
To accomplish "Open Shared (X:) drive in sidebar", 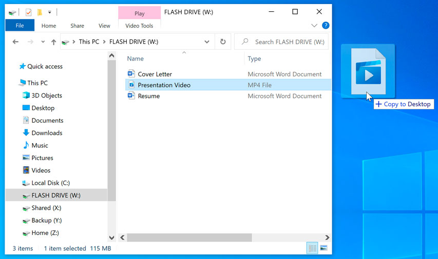I will click(x=46, y=208).
